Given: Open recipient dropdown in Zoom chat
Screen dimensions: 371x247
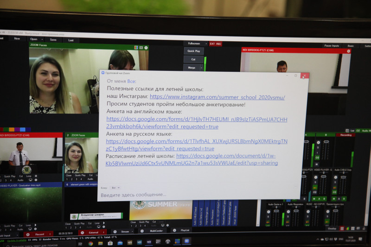Looking at the screenshot, I should [115, 188].
